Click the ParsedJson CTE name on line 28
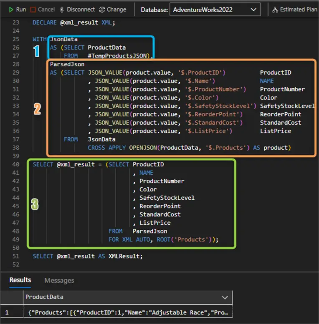 (x=67, y=64)
